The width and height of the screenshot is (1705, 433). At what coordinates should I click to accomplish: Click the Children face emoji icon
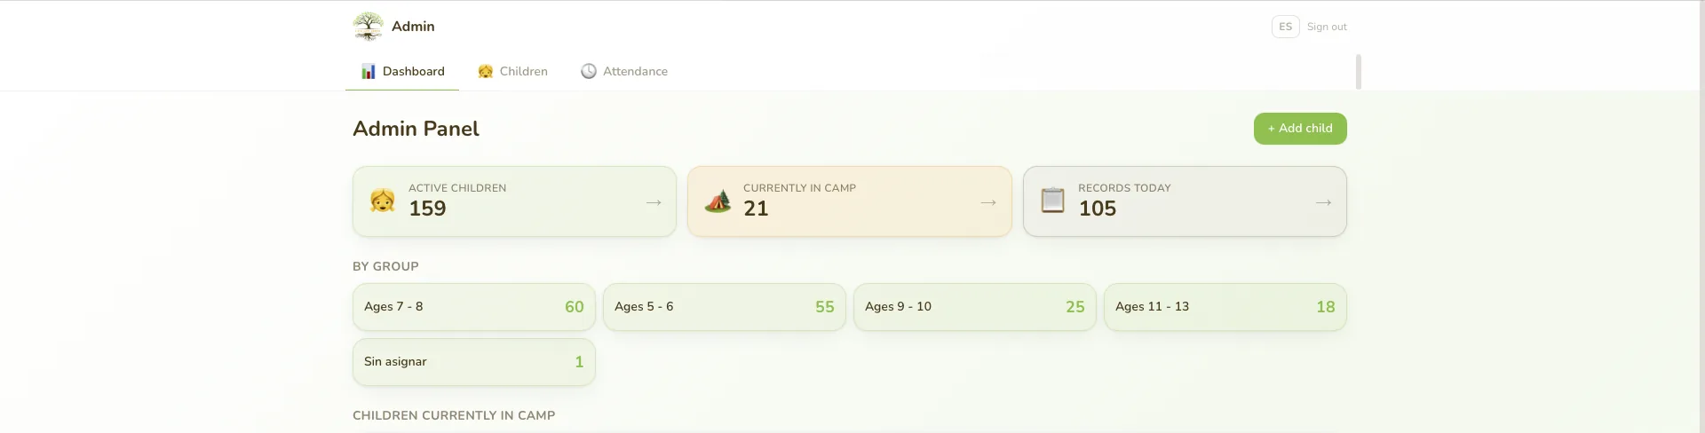click(x=485, y=72)
